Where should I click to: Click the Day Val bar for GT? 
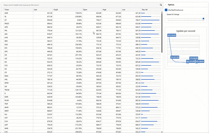click(x=151, y=20)
